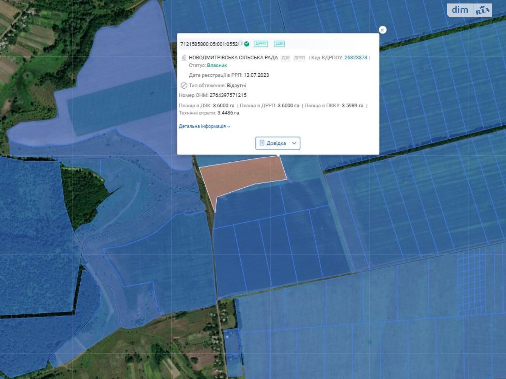The width and height of the screenshot is (506, 379).
Task: Click the НОВОДМИТРІВСЬКА СІЛЬСЬКА РАДА owner name
Action: click(233, 57)
